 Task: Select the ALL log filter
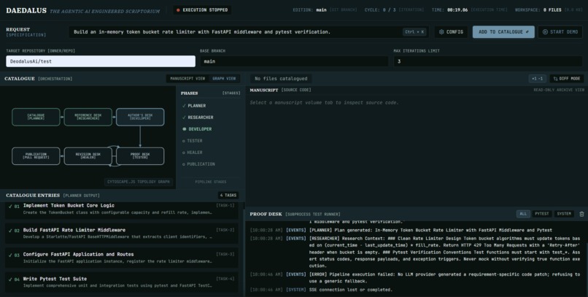pyautogui.click(x=523, y=214)
